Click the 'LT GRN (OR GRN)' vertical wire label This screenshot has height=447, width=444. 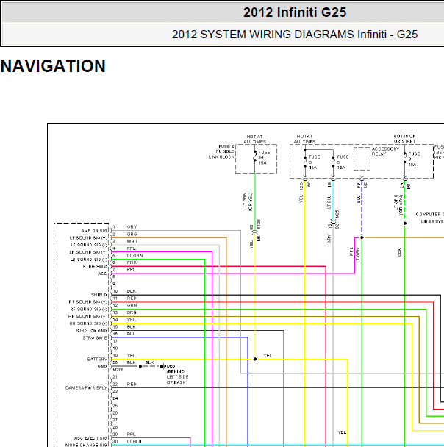pos(398,204)
